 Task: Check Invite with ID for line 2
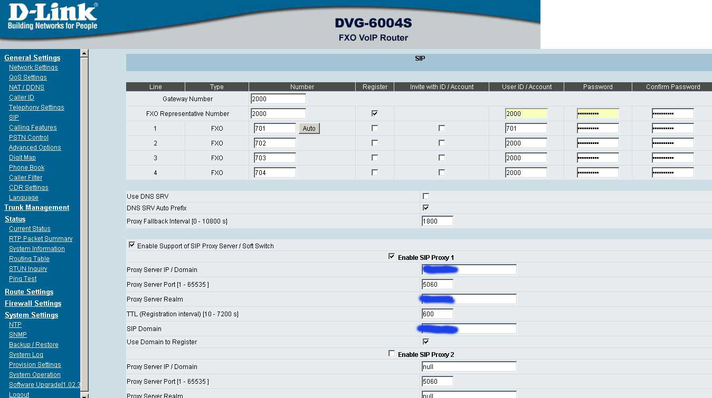point(442,143)
